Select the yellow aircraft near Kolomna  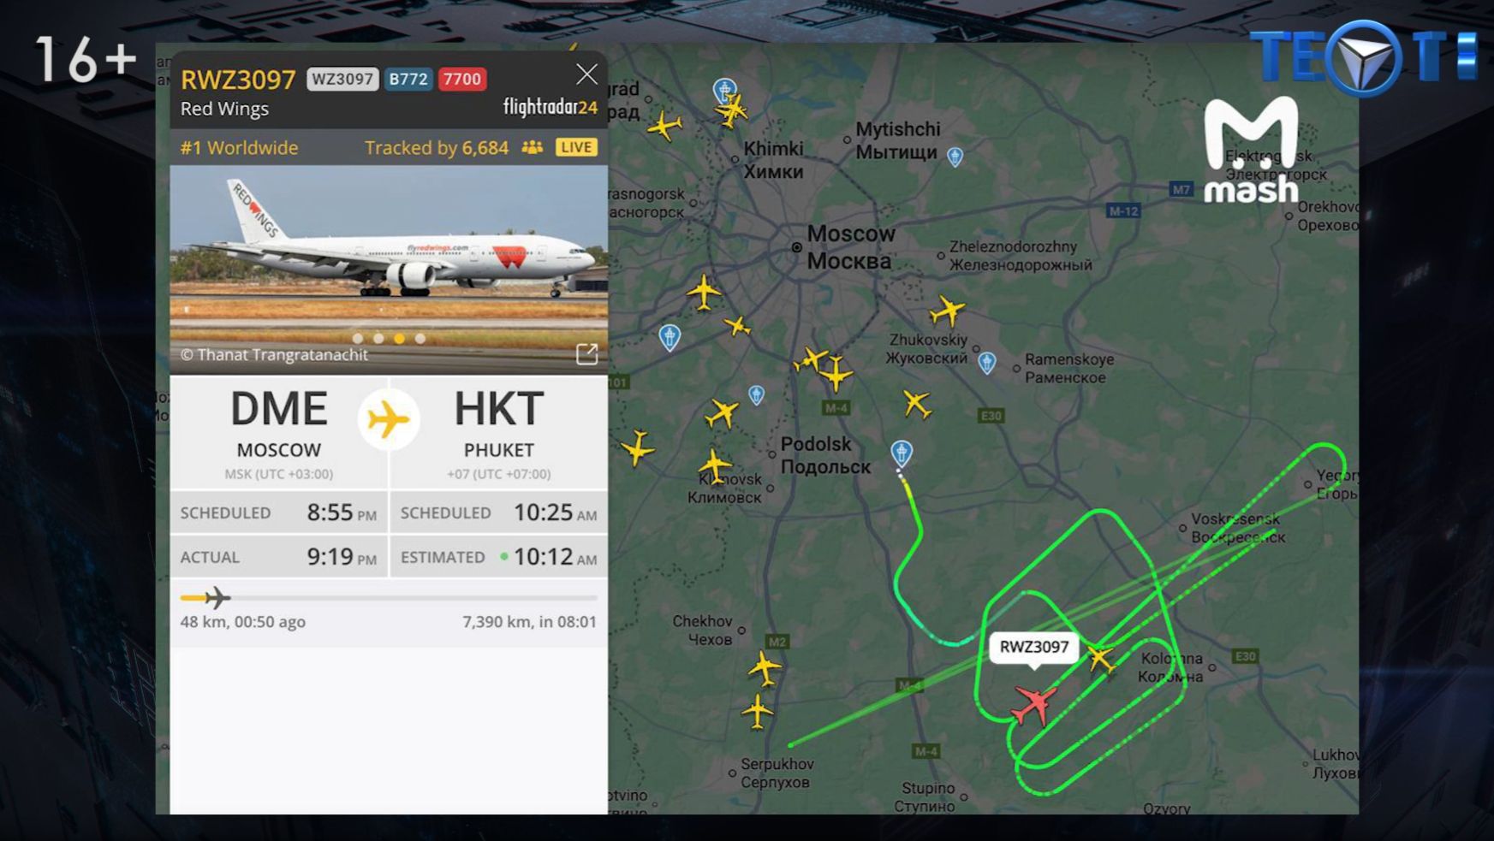(x=1101, y=658)
